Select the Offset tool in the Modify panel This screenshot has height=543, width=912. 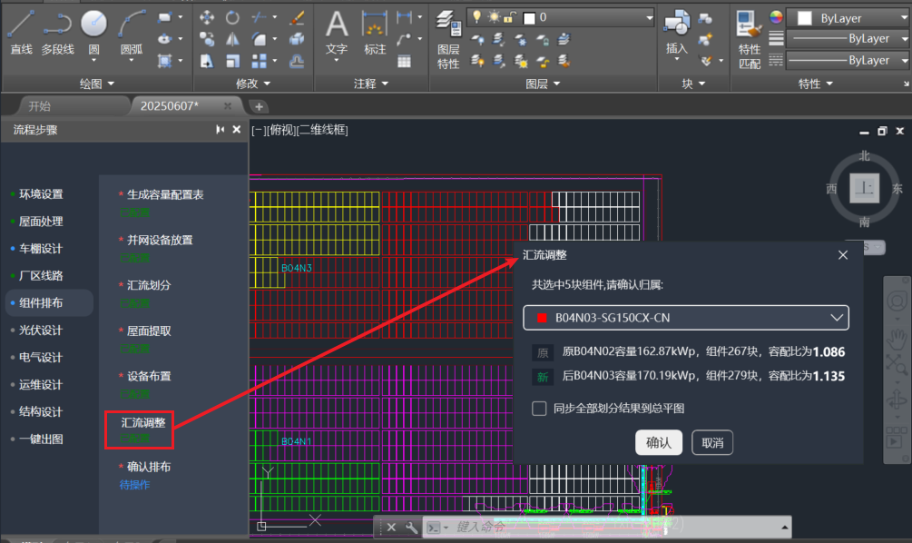[297, 61]
